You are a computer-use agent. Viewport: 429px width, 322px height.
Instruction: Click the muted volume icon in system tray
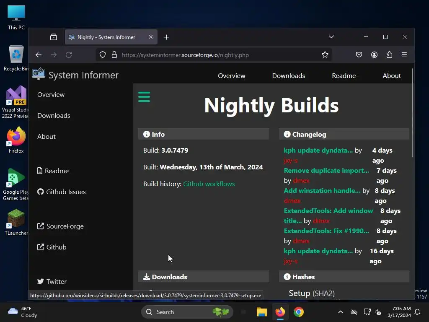[378, 312]
